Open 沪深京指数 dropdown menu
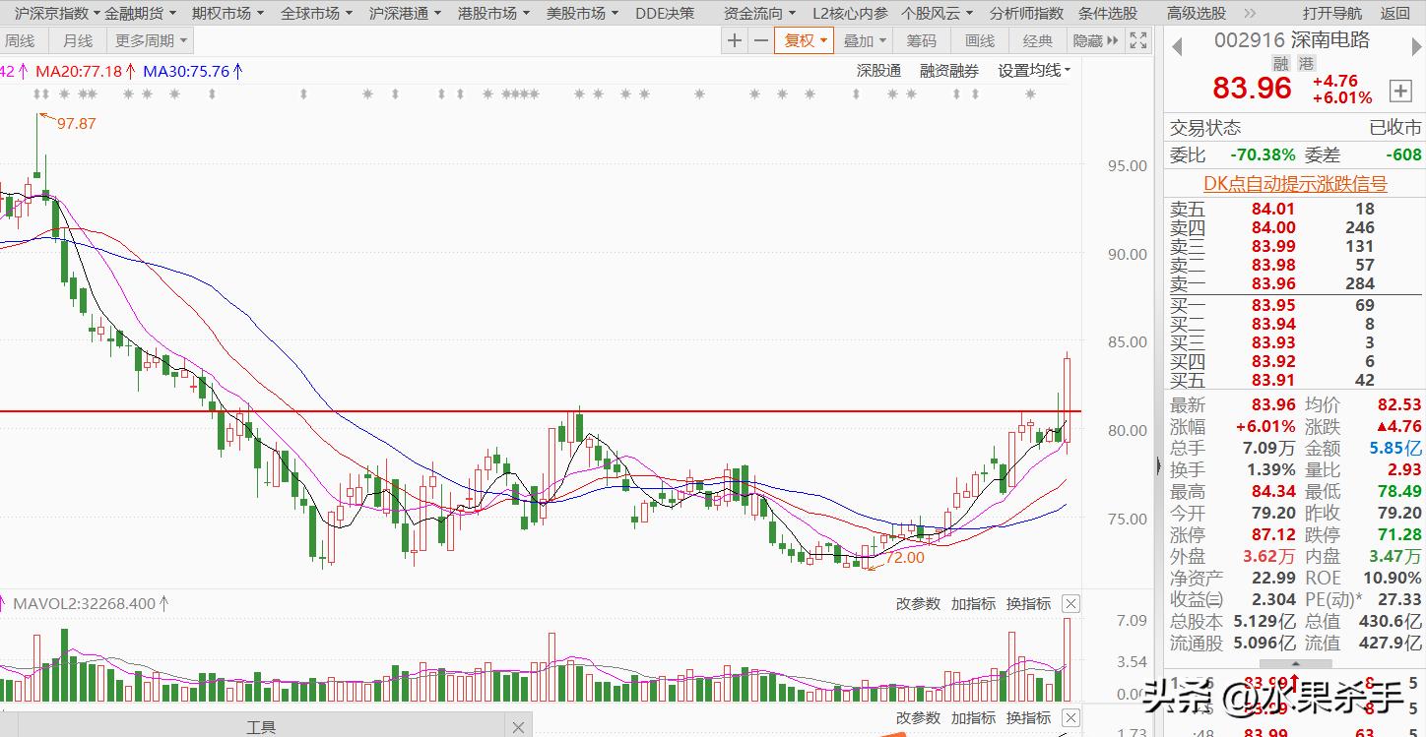The image size is (1426, 737). tap(56, 14)
